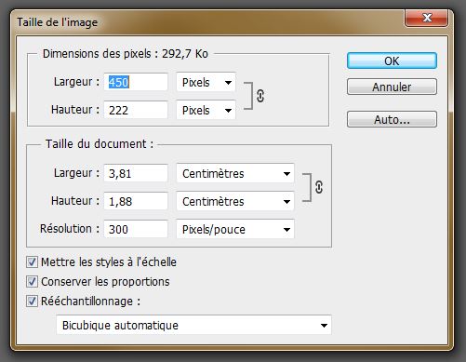
Task: Click the pixel Hauteur field showing 222
Action: click(x=136, y=110)
